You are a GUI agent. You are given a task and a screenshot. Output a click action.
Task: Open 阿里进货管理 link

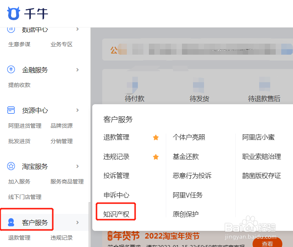pyautogui.click(x=25, y=126)
